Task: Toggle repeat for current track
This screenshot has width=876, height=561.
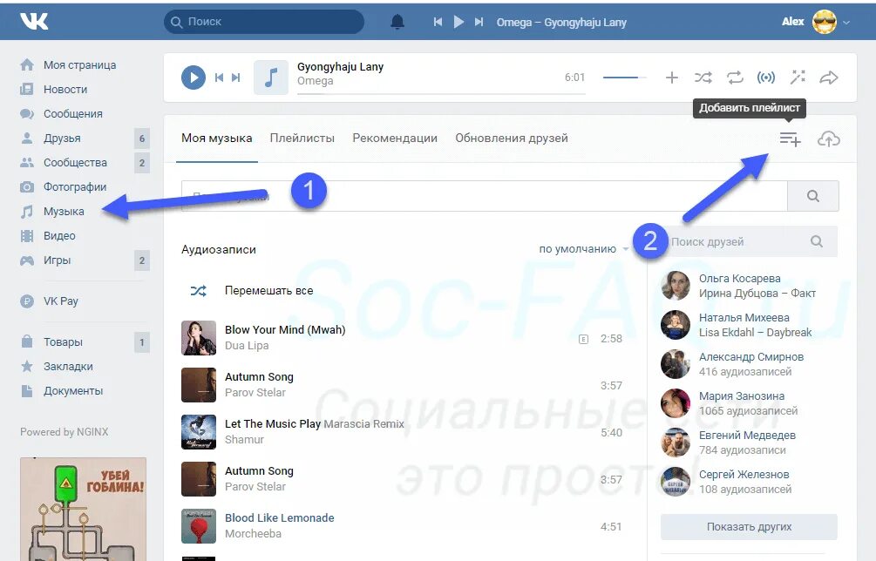Action: pos(735,78)
